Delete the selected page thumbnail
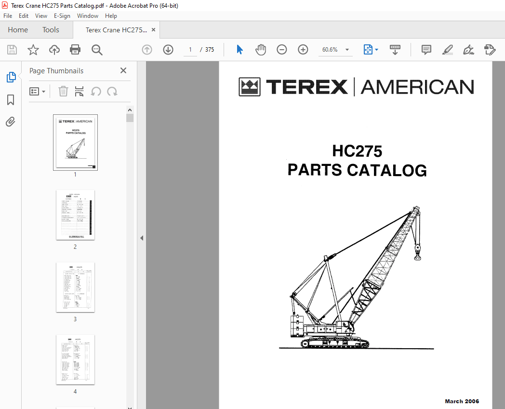Screen dimensions: 505x409 [x=63, y=91]
